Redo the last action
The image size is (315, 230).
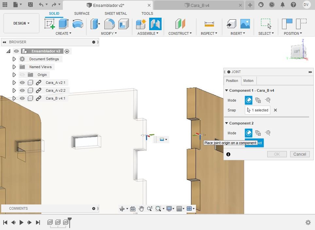pos(54,5)
